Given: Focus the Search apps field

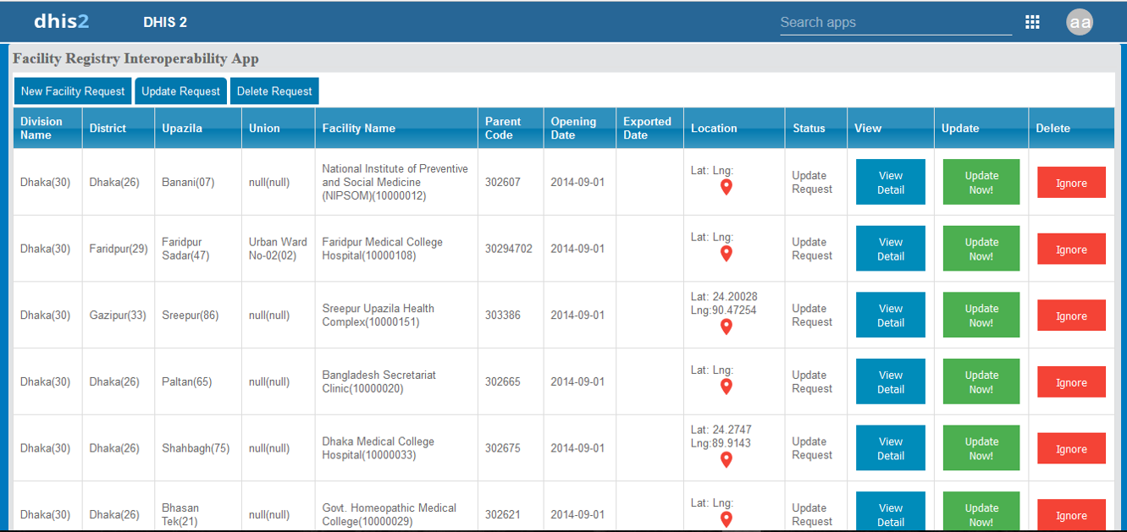Looking at the screenshot, I should [896, 23].
